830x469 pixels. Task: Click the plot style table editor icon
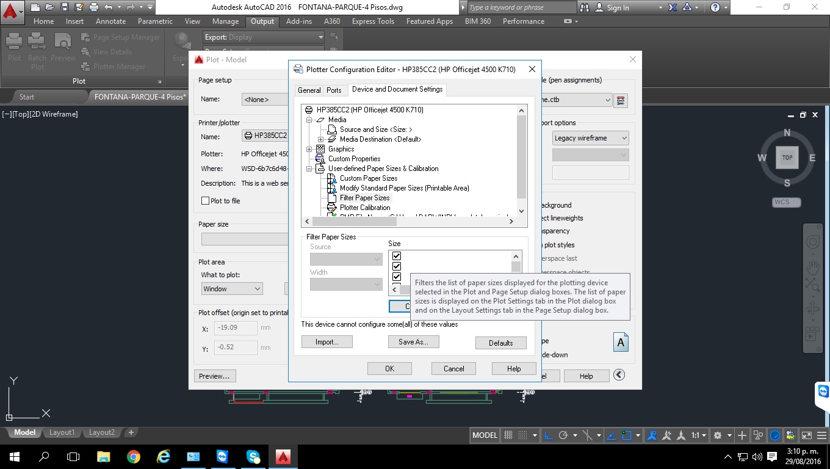coord(621,100)
